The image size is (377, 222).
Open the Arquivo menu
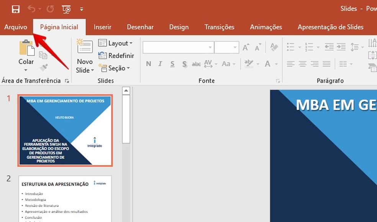pyautogui.click(x=16, y=27)
